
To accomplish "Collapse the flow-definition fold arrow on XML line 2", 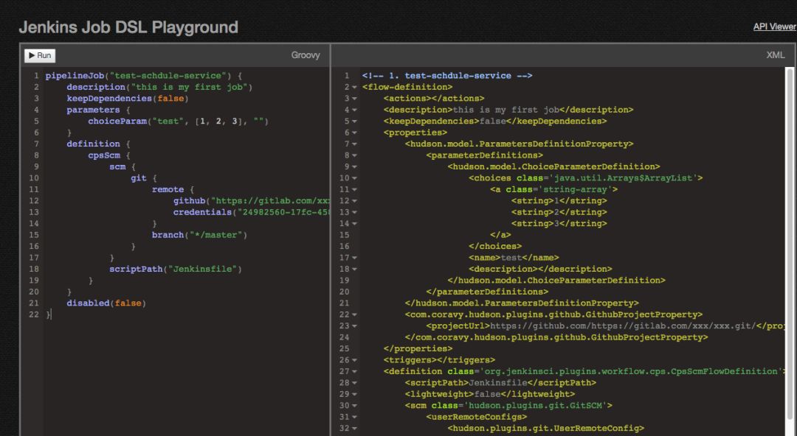I will (x=354, y=88).
